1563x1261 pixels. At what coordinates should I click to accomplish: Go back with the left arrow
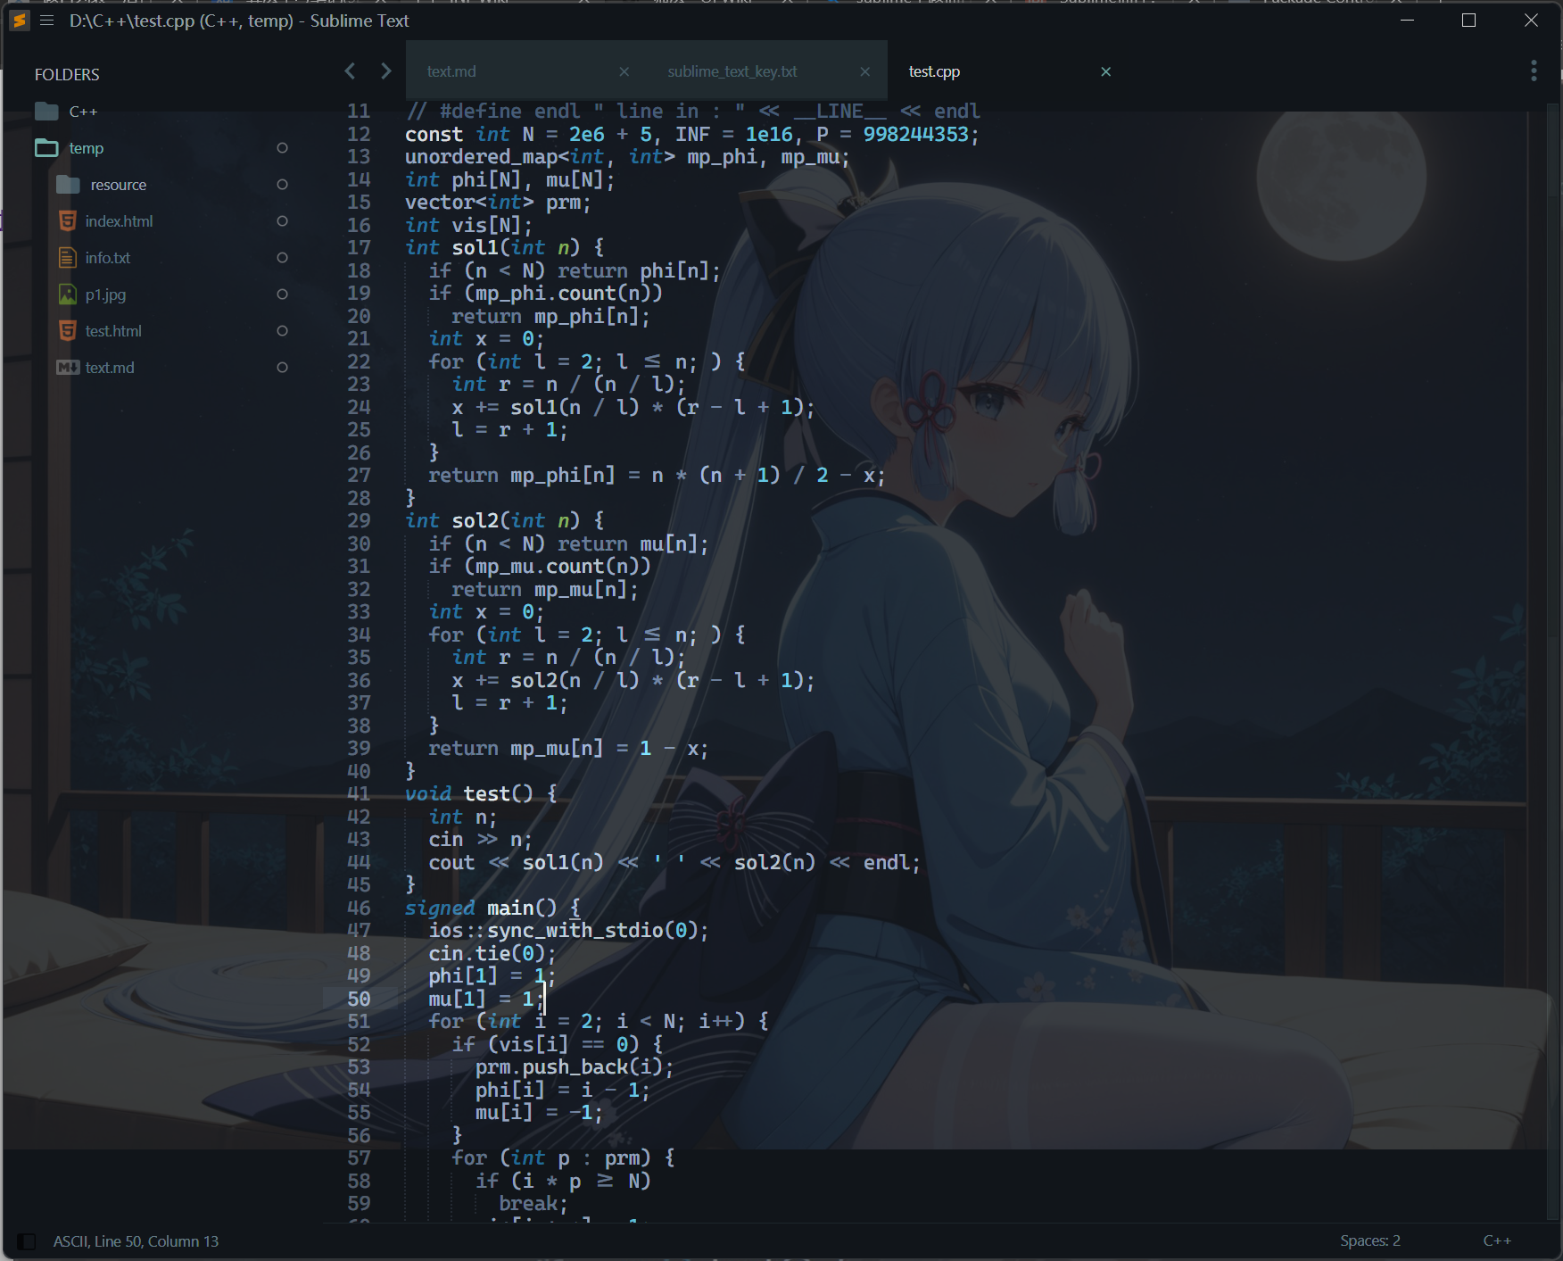click(x=350, y=71)
